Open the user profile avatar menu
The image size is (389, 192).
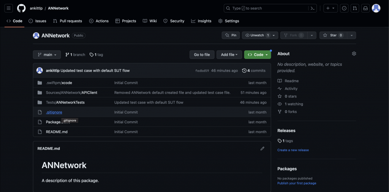[x=376, y=8]
